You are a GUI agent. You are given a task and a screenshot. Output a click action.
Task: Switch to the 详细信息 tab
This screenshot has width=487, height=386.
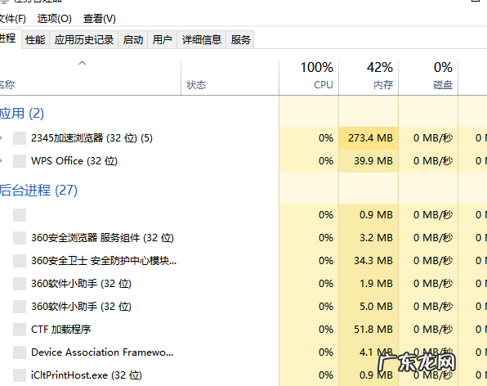coord(202,40)
